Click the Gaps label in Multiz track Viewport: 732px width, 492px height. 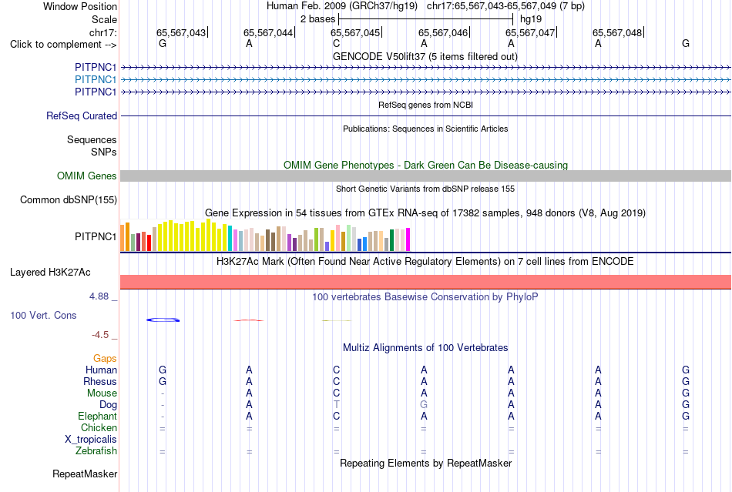(x=105, y=358)
